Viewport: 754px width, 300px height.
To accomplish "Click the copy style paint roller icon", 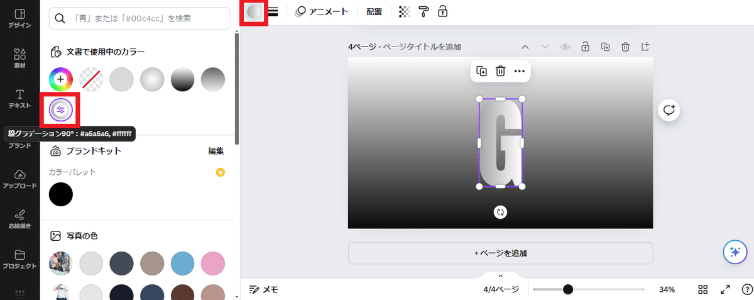I will click(x=424, y=11).
